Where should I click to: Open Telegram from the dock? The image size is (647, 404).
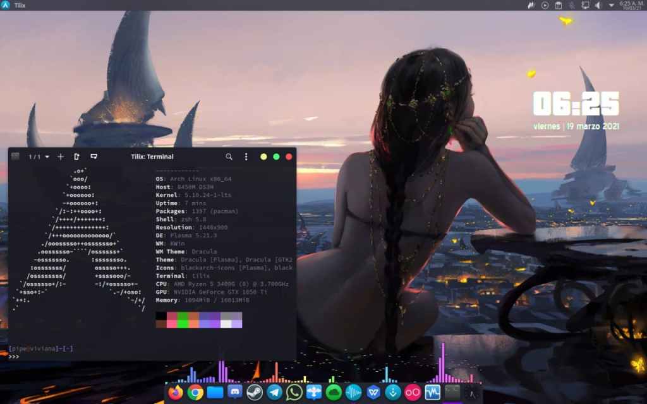click(274, 393)
